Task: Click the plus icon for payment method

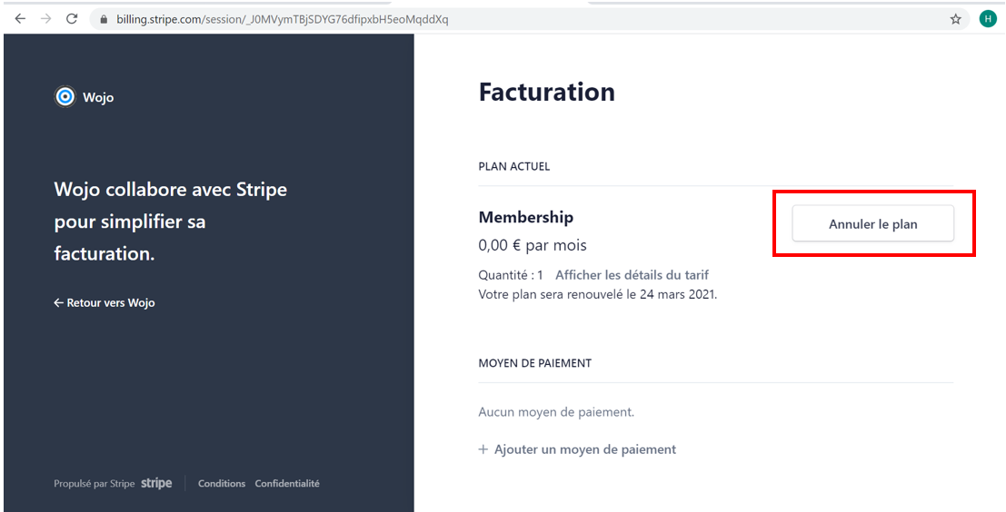Action: point(483,449)
